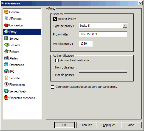Viewport: 144px width, 131px height.
Task: Open Planification via the clock icon
Action: (x=6, y=84)
